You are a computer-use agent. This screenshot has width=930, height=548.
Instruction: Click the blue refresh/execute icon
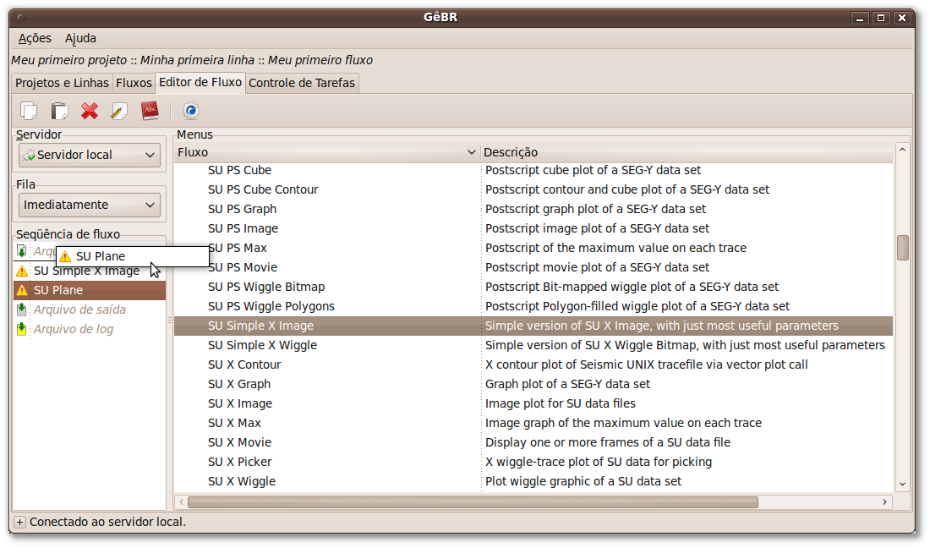pos(191,111)
